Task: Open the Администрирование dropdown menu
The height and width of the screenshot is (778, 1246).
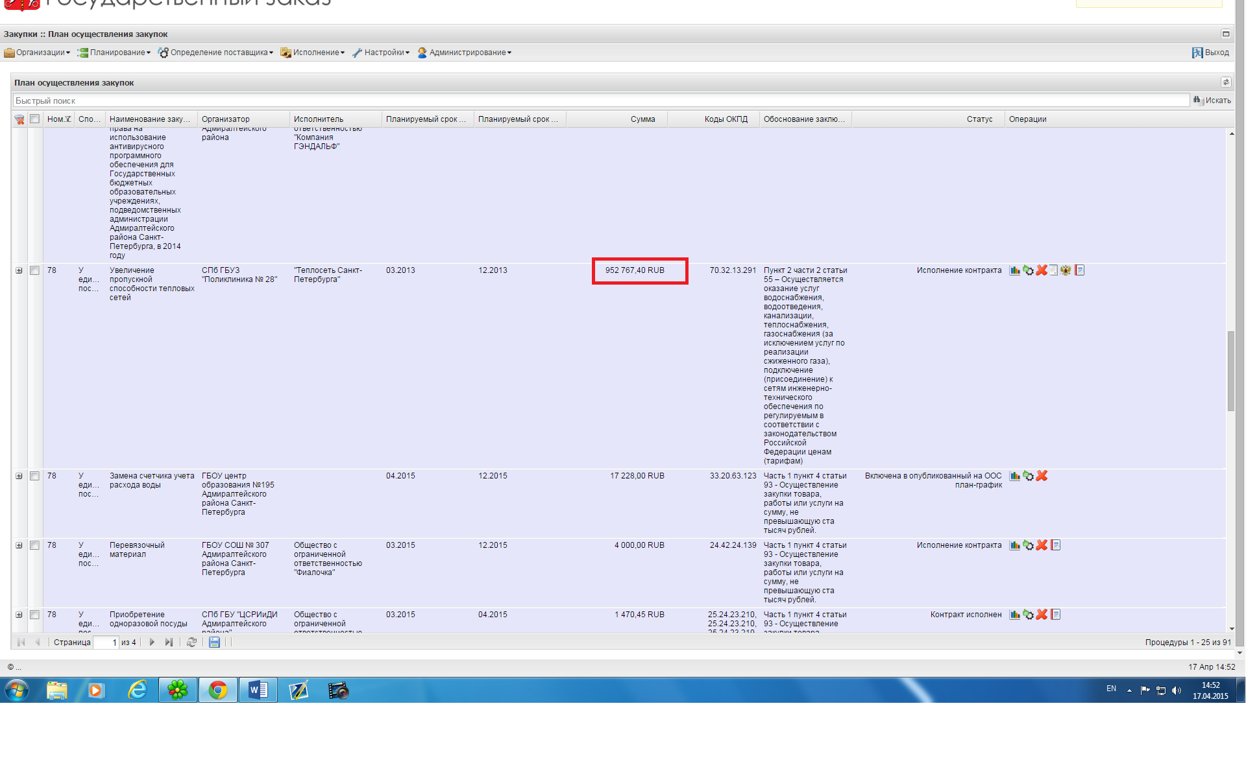Action: tap(465, 53)
